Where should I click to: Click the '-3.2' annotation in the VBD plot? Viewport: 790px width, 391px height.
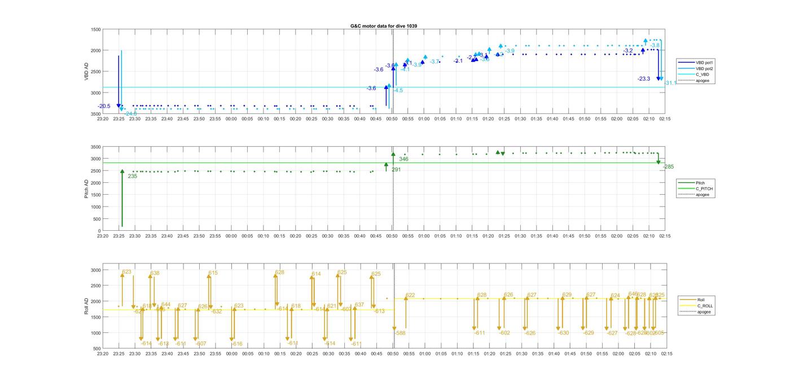(628, 51)
